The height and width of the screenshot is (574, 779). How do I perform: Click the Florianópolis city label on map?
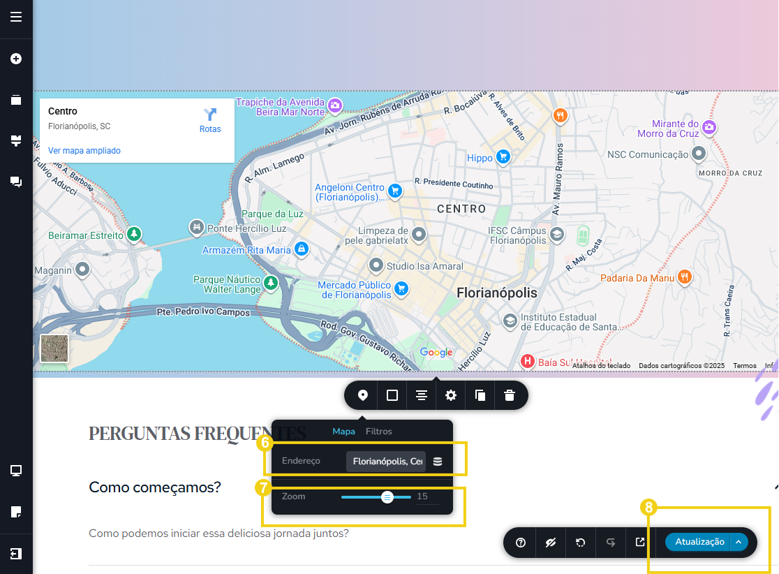point(497,293)
